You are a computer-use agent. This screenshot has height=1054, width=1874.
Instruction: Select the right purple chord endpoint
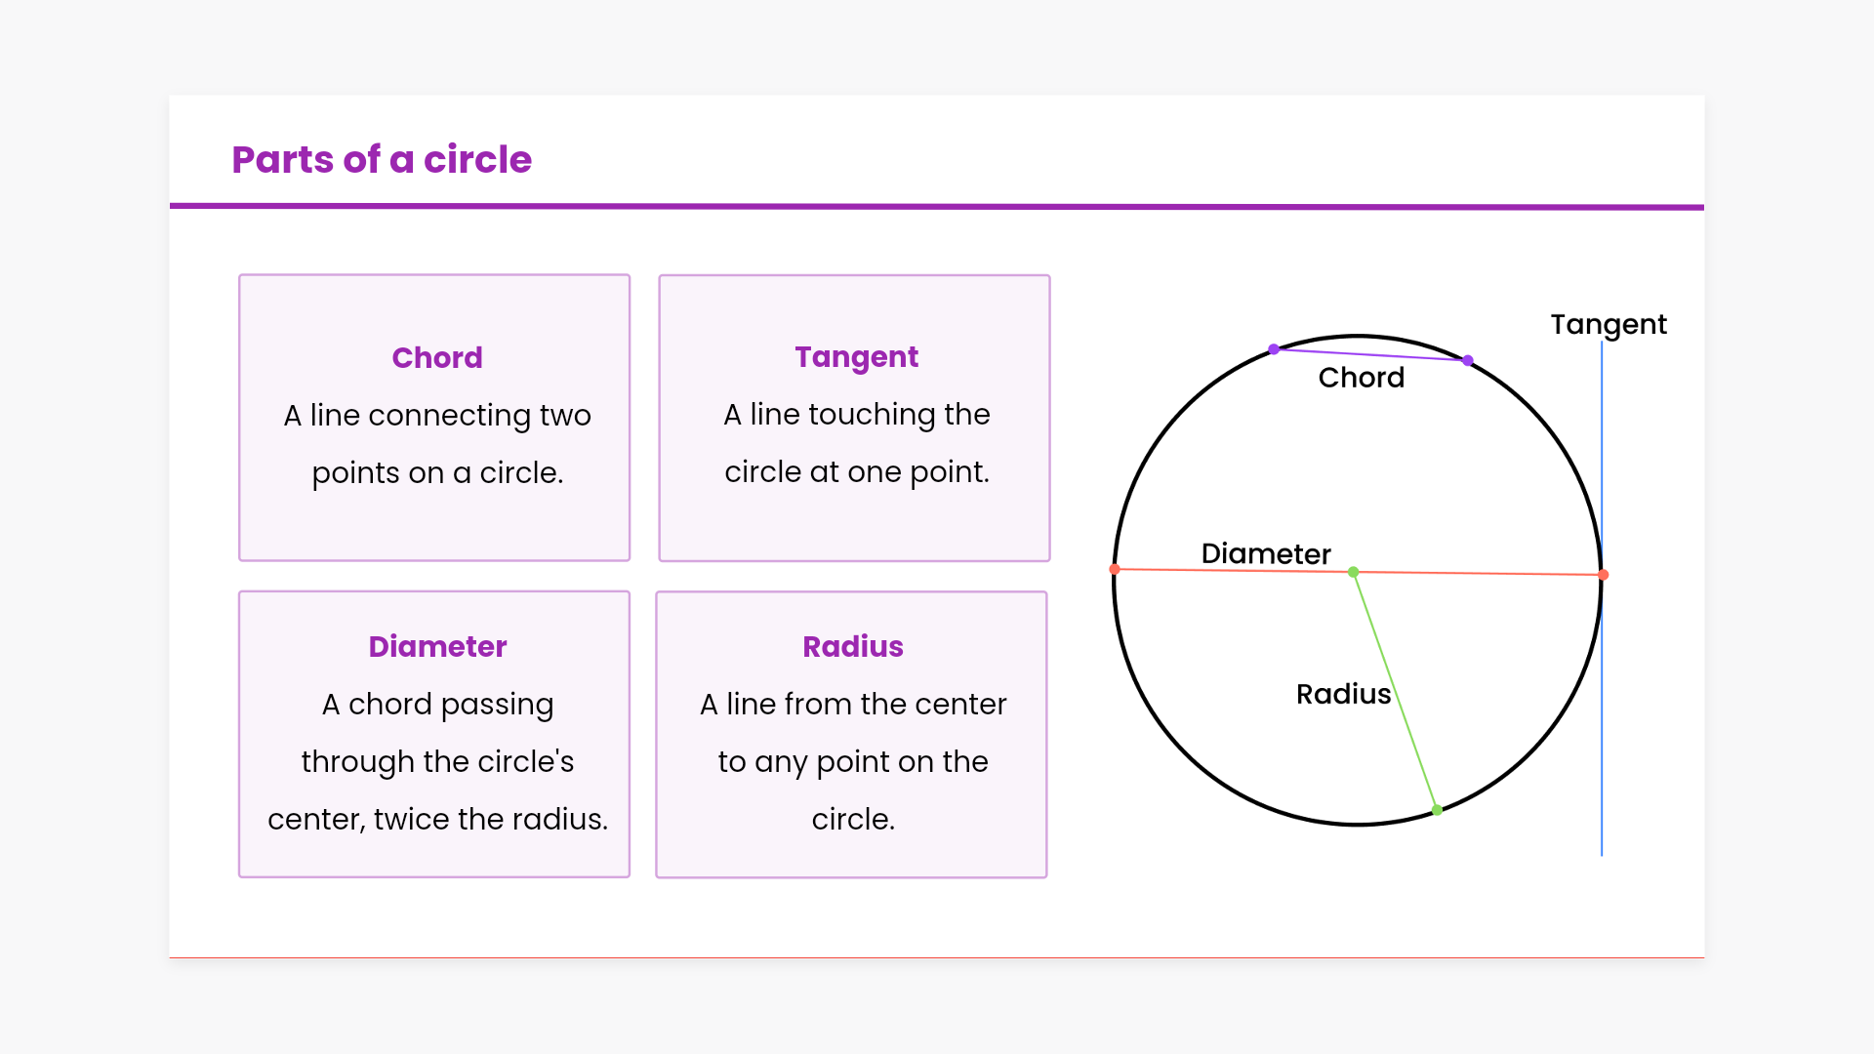coord(1468,361)
